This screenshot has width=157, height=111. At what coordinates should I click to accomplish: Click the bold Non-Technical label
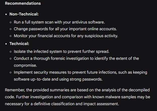tap(24, 14)
